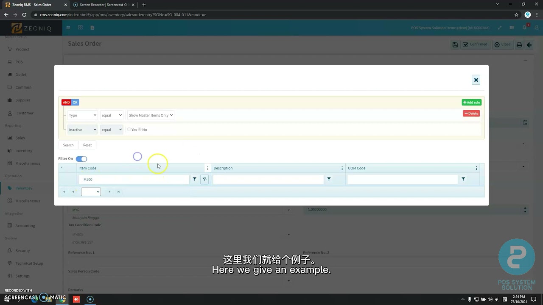The height and width of the screenshot is (305, 543).
Task: Click the save icon in Sales Order toolbar
Action: [x=455, y=44]
